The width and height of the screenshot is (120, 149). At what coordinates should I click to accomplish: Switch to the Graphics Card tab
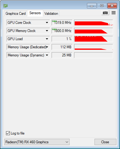click(x=16, y=14)
